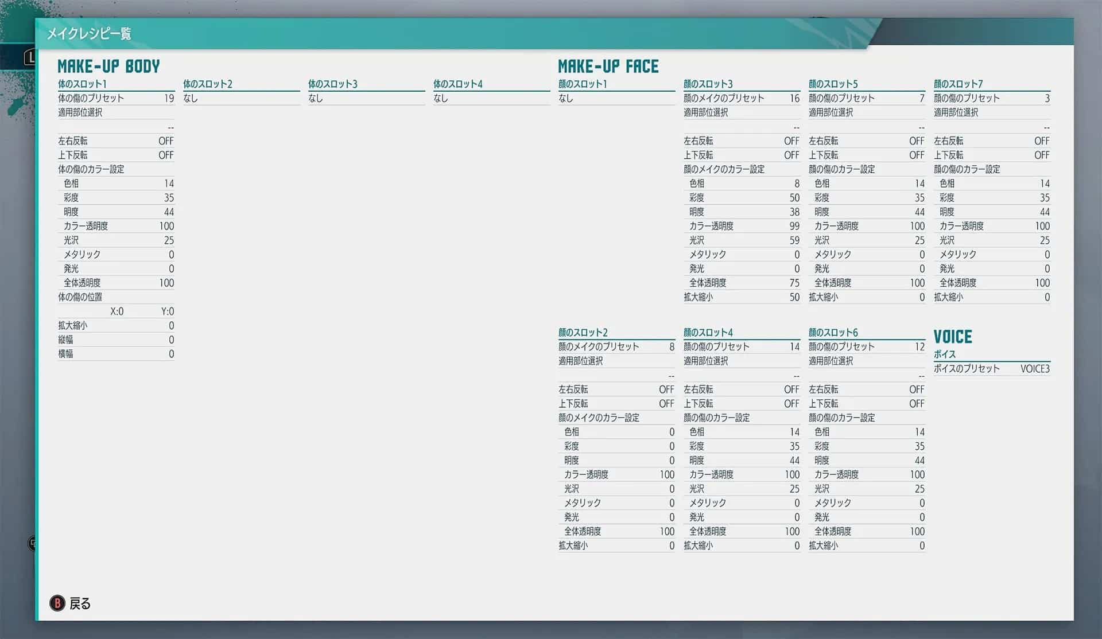Click the 体の傷の位置 X:0 field
1102x639 pixels.
(x=117, y=311)
